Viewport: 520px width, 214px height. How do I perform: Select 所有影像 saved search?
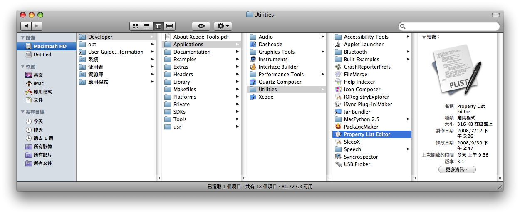point(46,147)
